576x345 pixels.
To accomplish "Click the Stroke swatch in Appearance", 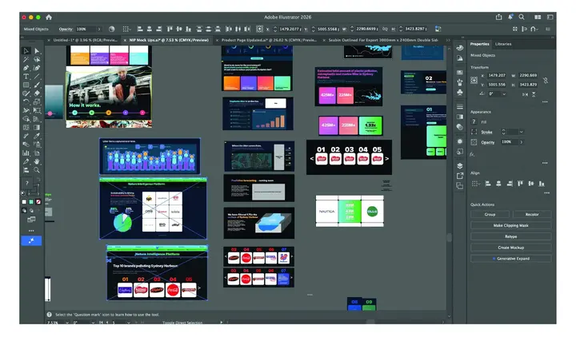I will coord(474,132).
